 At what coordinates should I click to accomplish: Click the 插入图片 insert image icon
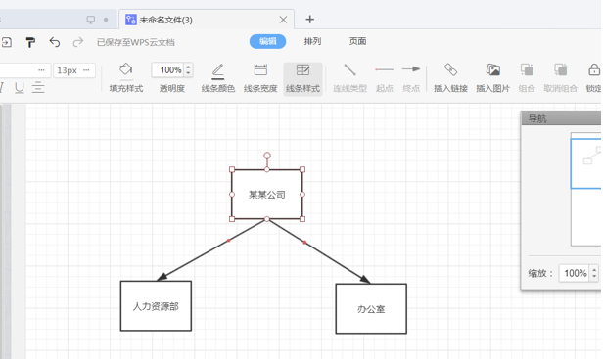click(x=493, y=69)
